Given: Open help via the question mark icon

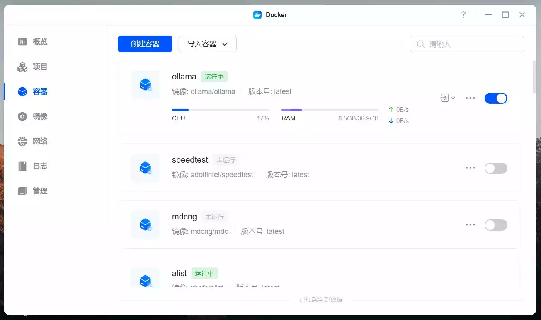Looking at the screenshot, I should click(463, 15).
